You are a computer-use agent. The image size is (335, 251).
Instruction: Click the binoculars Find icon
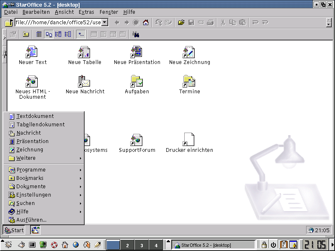136,34
